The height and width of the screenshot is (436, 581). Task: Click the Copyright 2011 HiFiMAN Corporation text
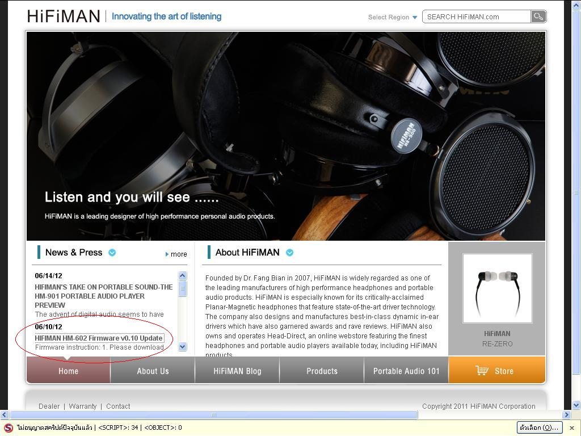(479, 406)
